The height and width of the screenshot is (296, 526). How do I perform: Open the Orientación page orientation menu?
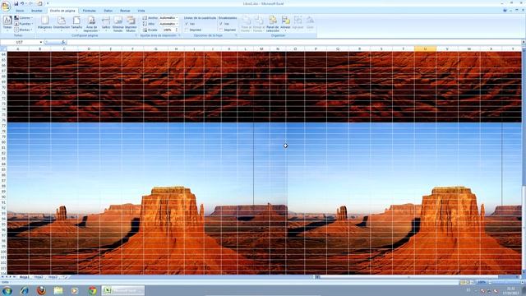pyautogui.click(x=62, y=24)
